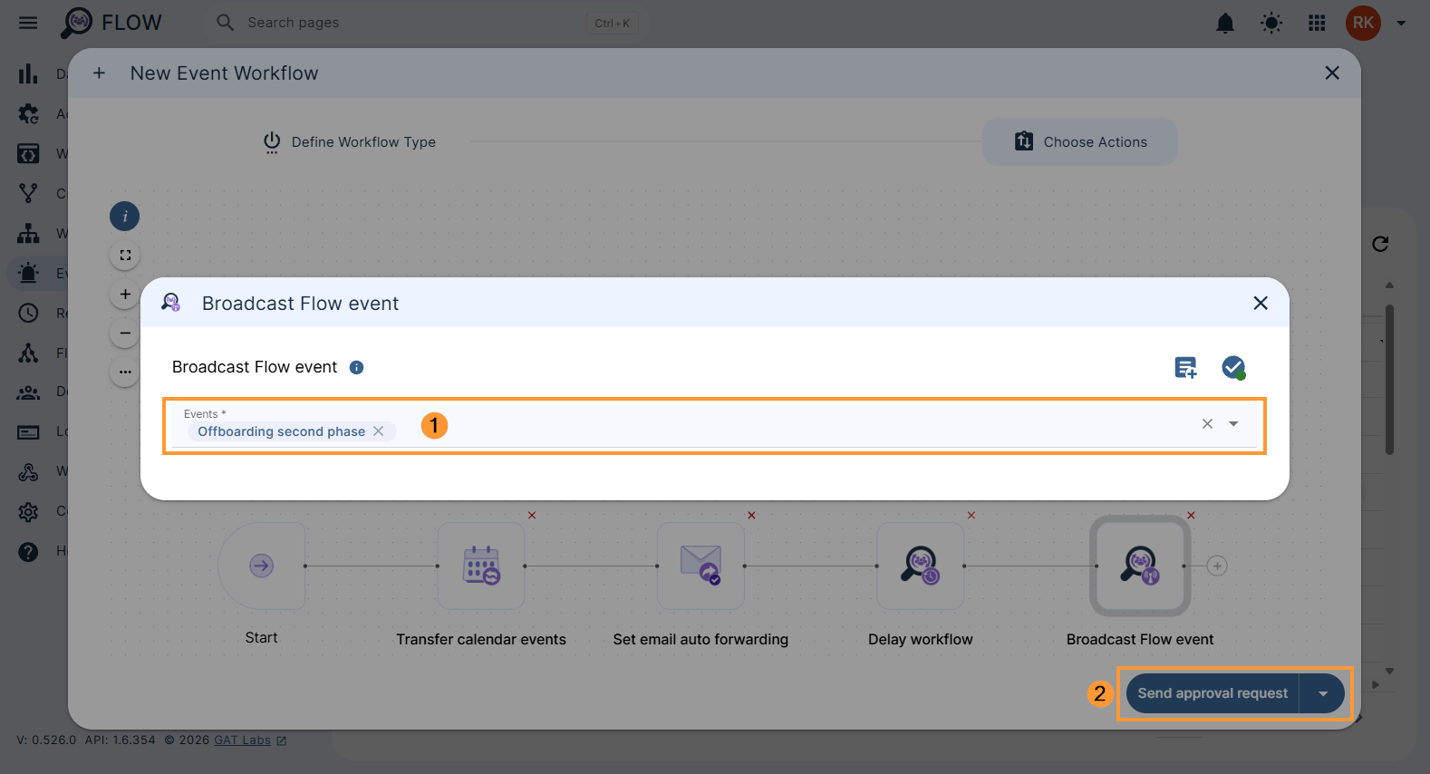Add a new action after Broadcast Flow event
This screenshot has height=774, width=1430.
1217,566
